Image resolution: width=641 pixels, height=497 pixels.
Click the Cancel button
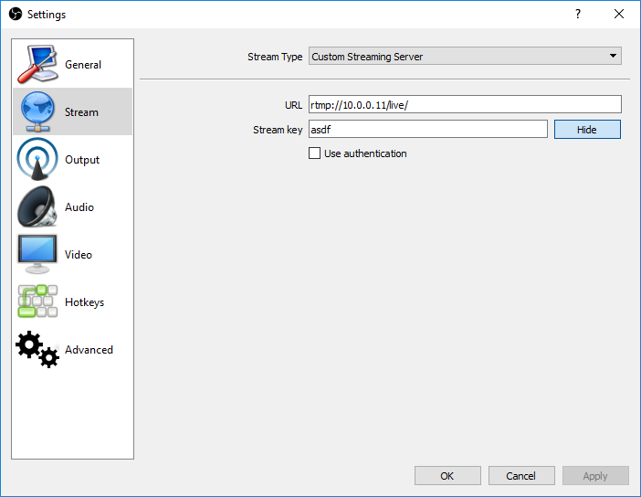coord(521,476)
